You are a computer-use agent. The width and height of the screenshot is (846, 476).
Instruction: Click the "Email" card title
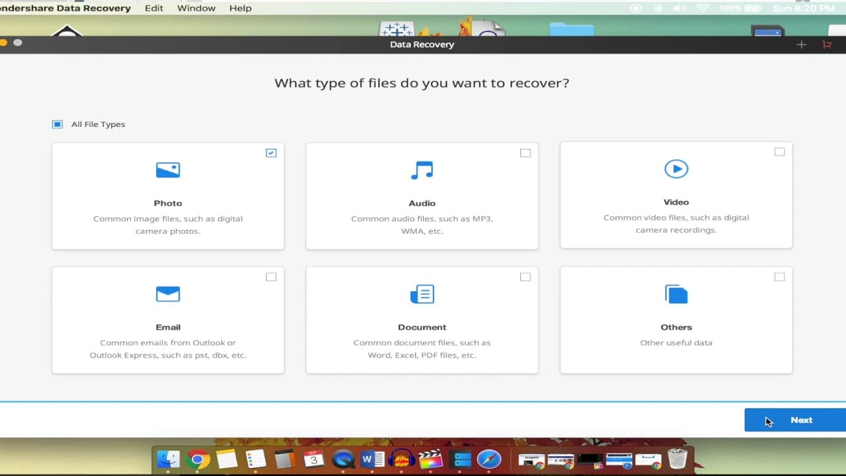[x=168, y=327]
